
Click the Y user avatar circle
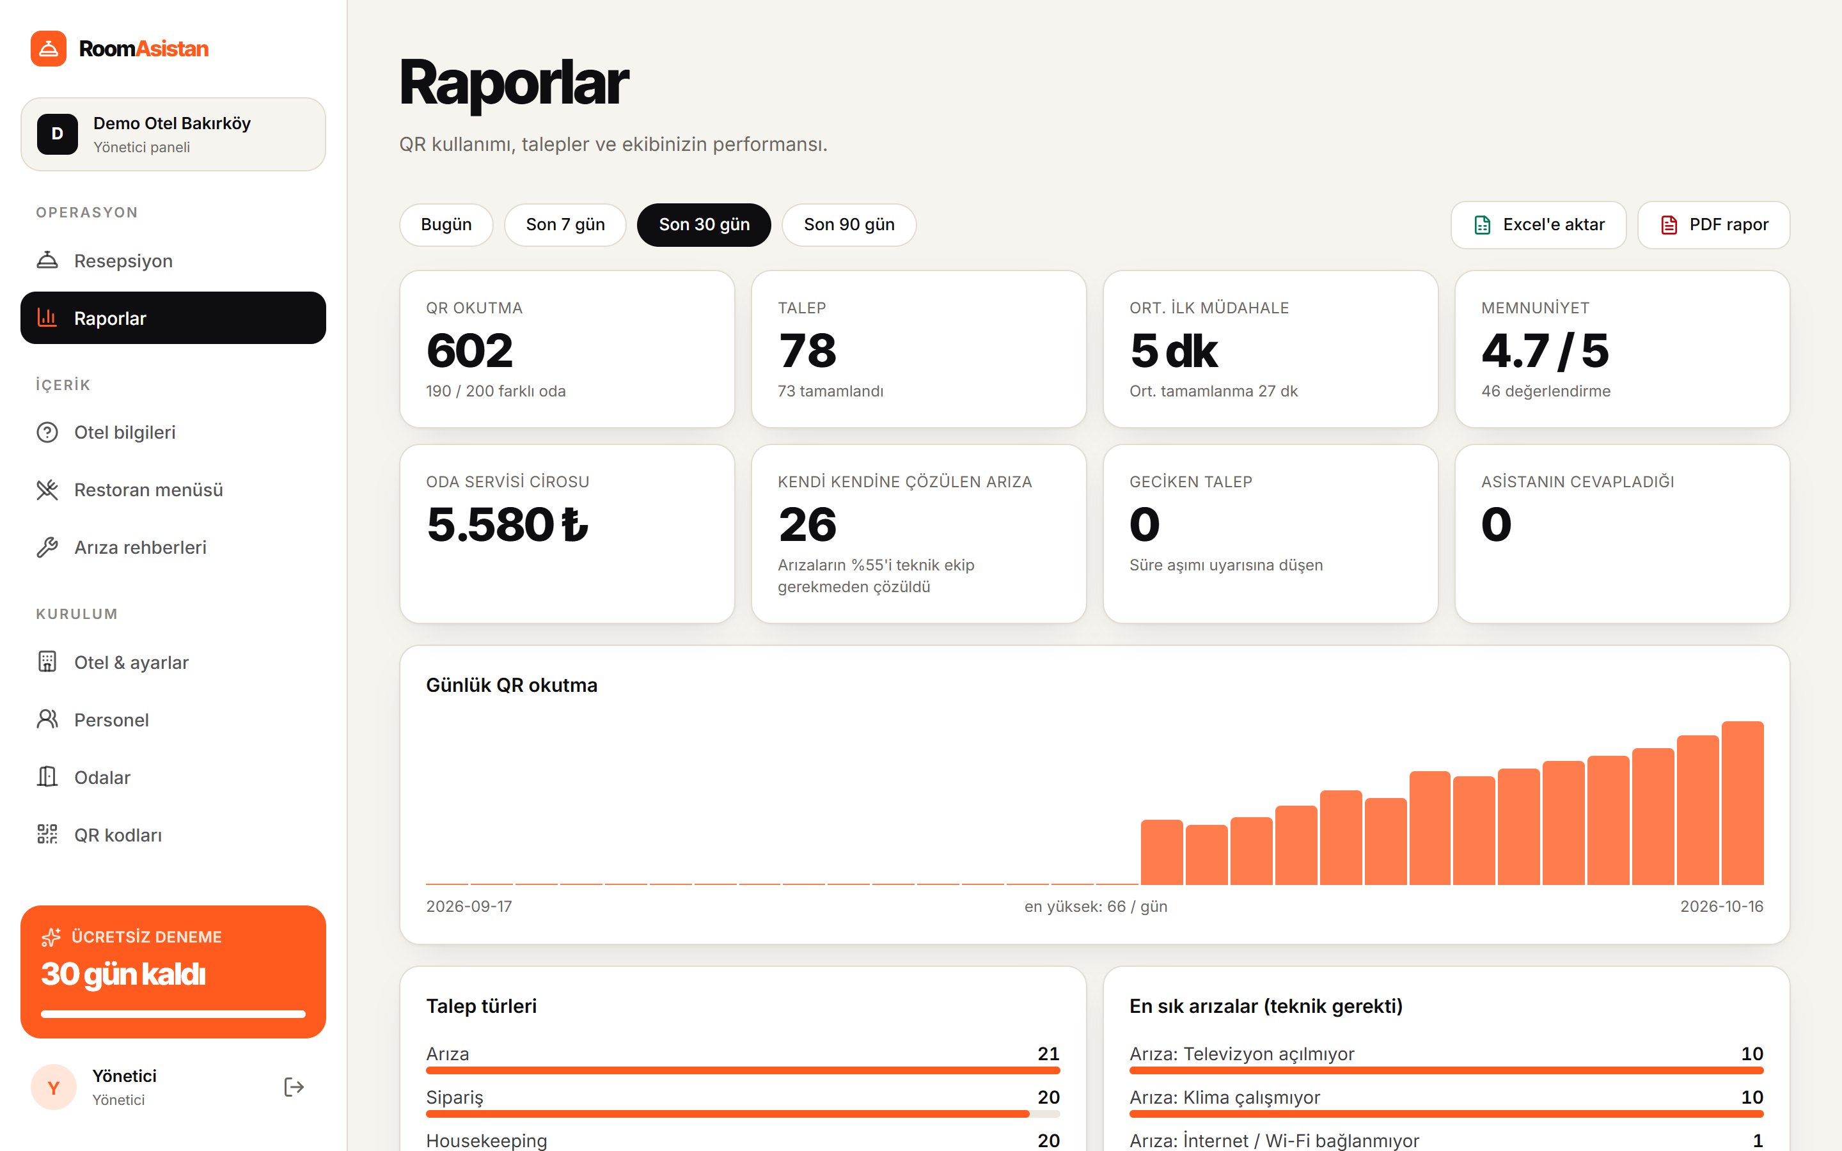point(53,1087)
